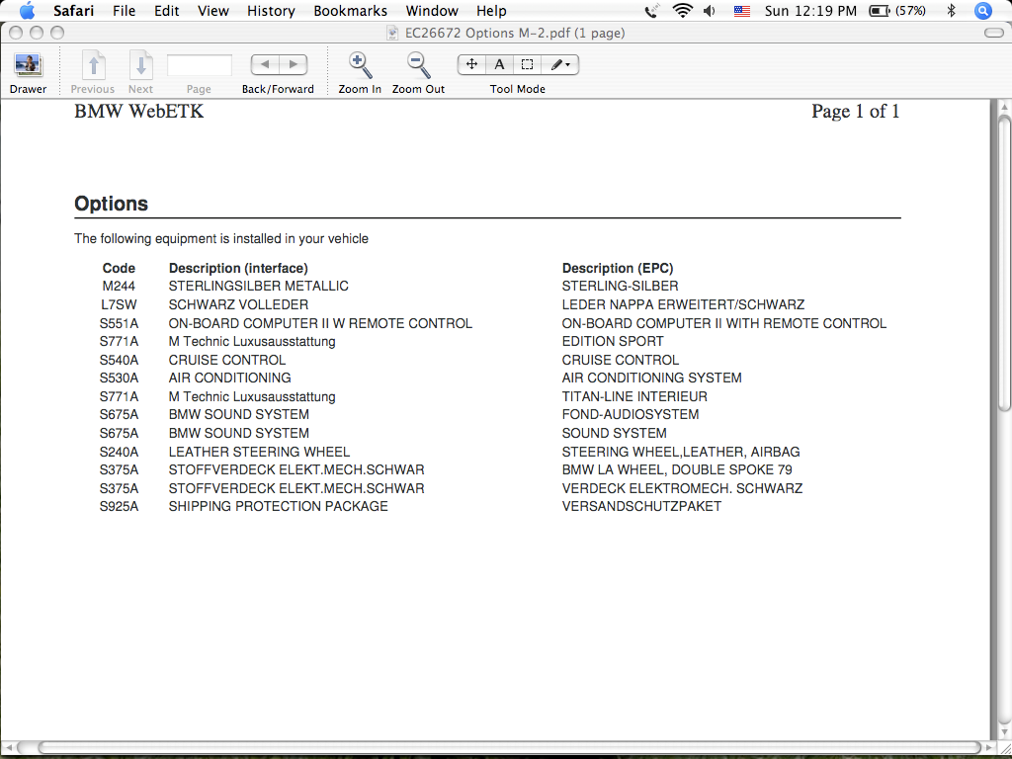Viewport: 1012px width, 759px height.
Task: Open the Bookmarks menu
Action: [351, 11]
